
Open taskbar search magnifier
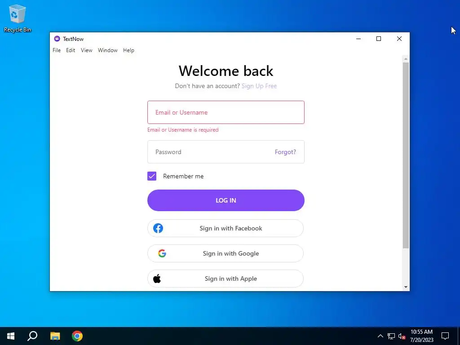pyautogui.click(x=32, y=336)
